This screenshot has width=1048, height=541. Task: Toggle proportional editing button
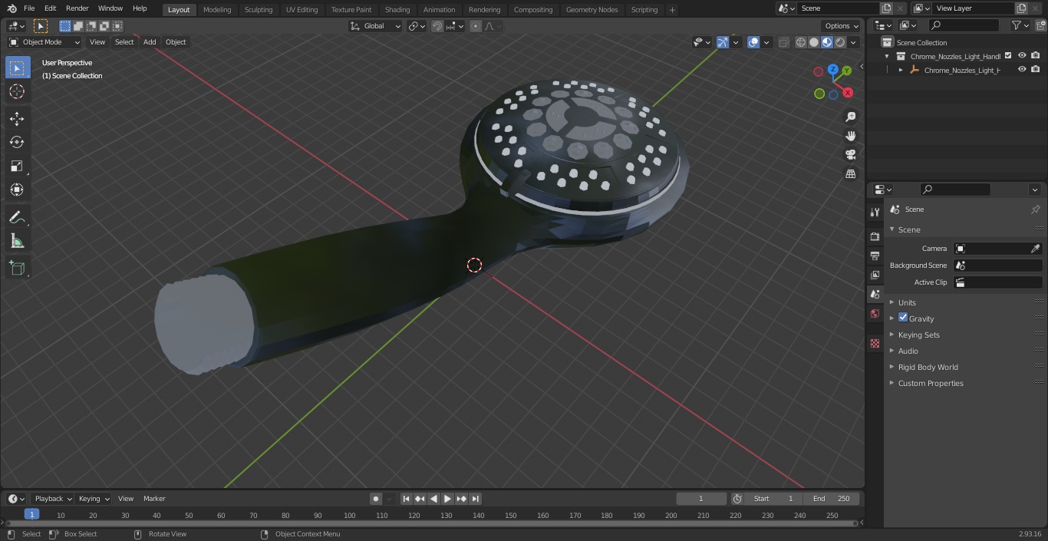(476, 26)
